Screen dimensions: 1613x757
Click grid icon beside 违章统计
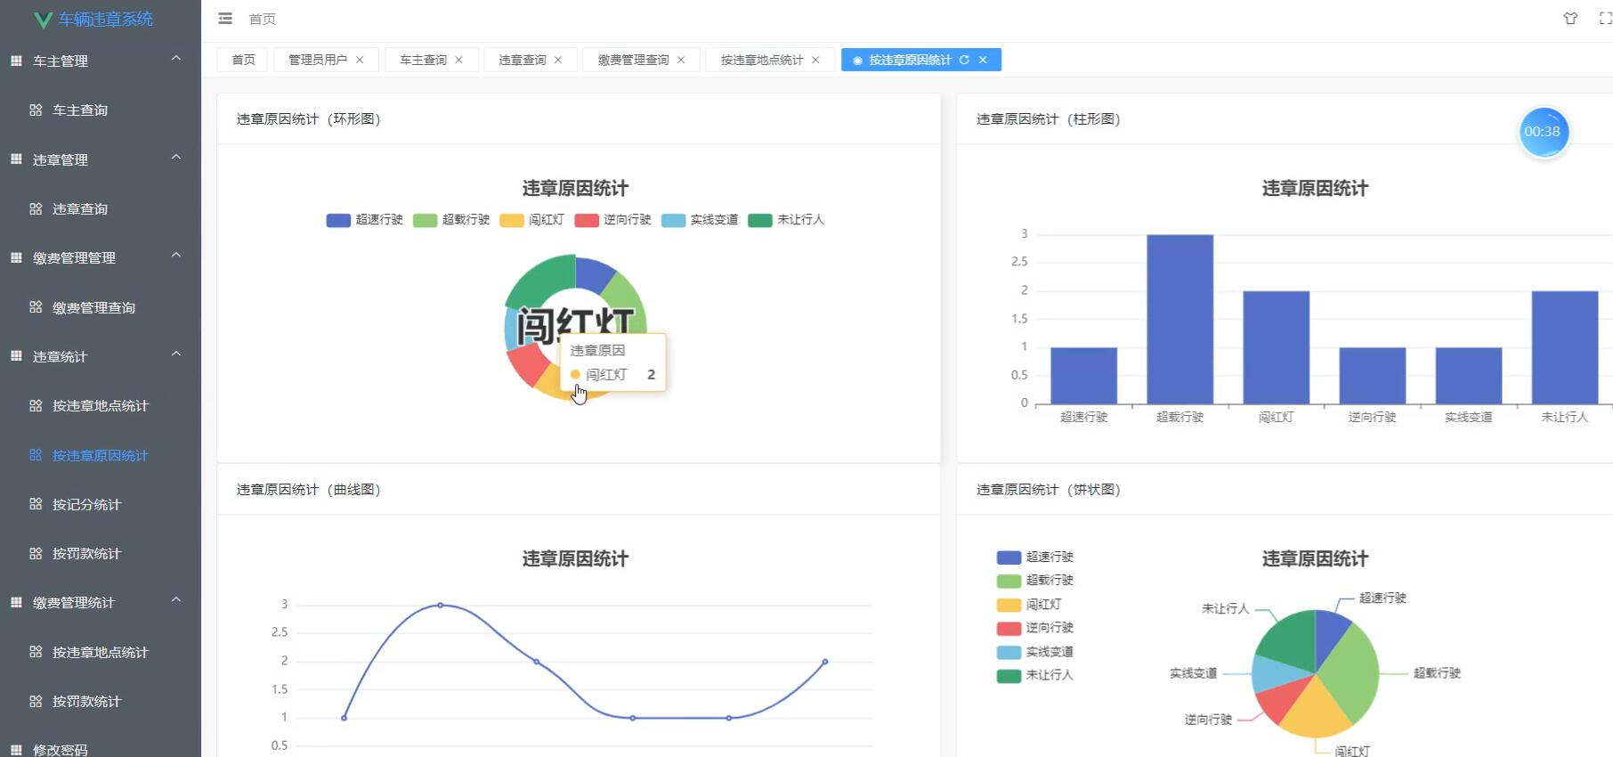(16, 356)
